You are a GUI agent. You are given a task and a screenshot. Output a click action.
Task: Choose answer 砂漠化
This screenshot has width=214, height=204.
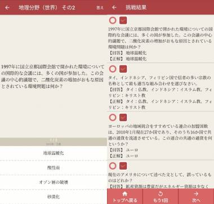coord(53,197)
